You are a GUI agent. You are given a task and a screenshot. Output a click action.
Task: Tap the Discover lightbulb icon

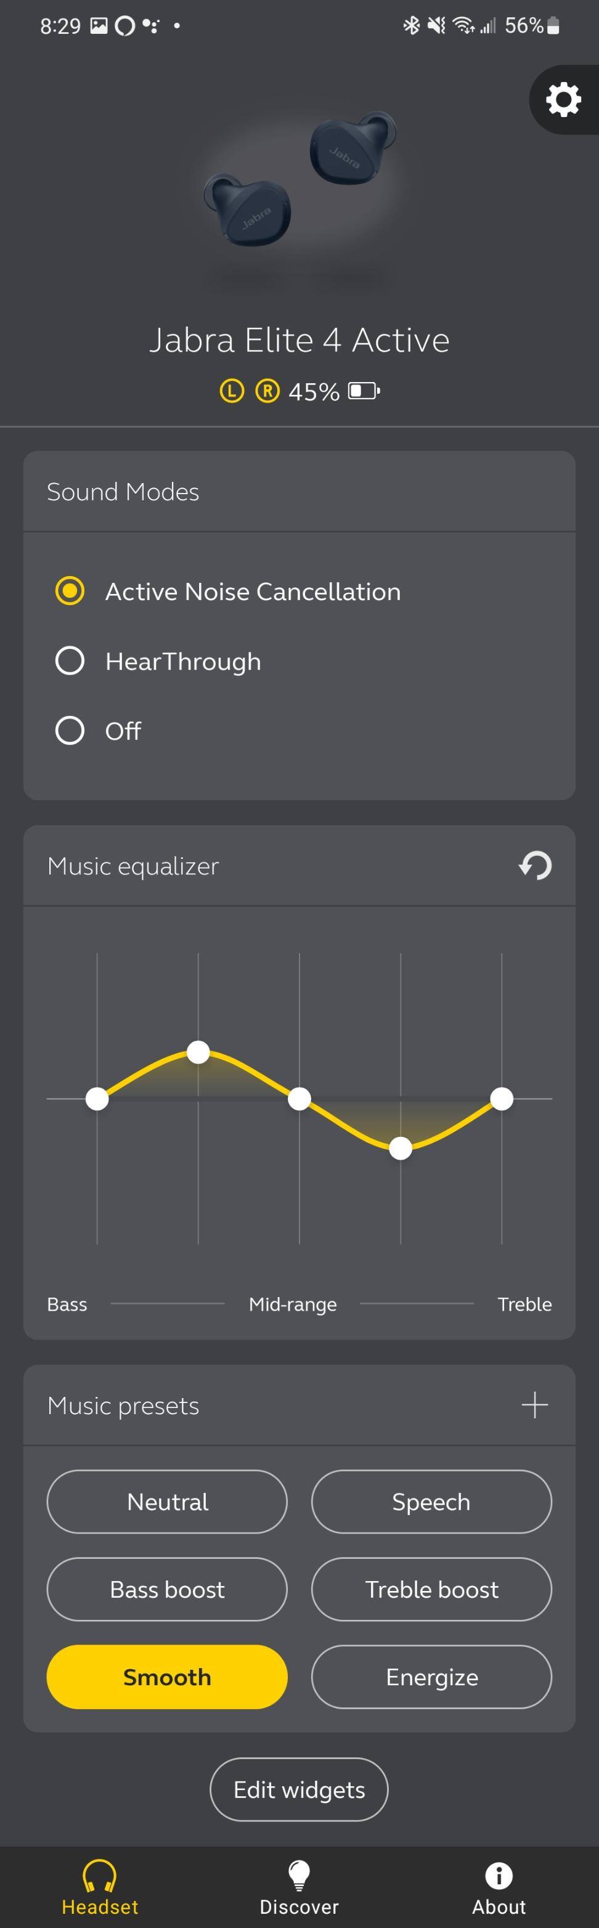[299, 1875]
